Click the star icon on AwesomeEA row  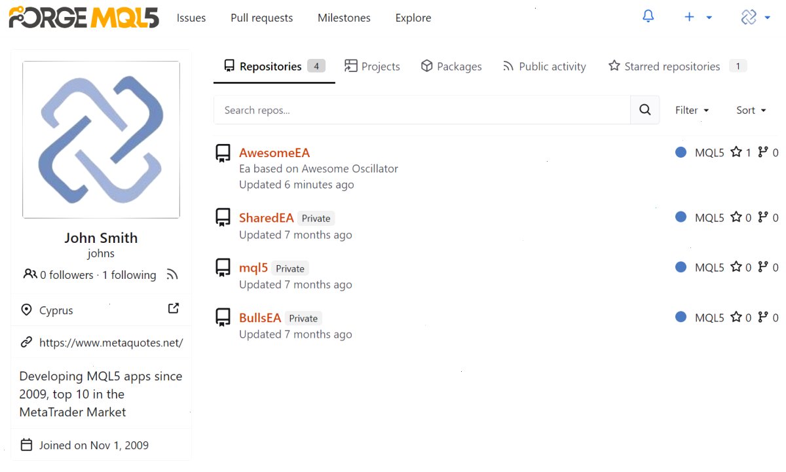pyautogui.click(x=736, y=152)
